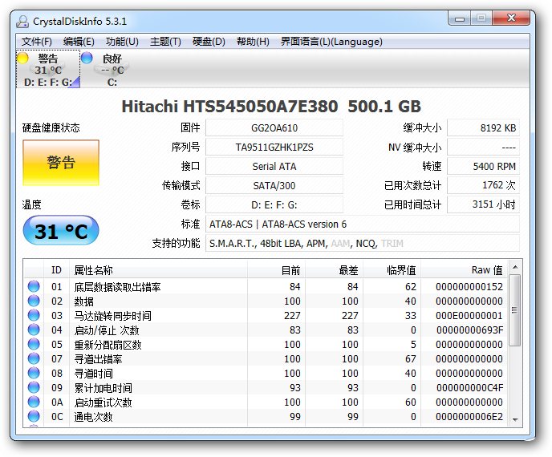Click the 8192 KB buffer size field
The width and height of the screenshot is (552, 457).
point(483,127)
